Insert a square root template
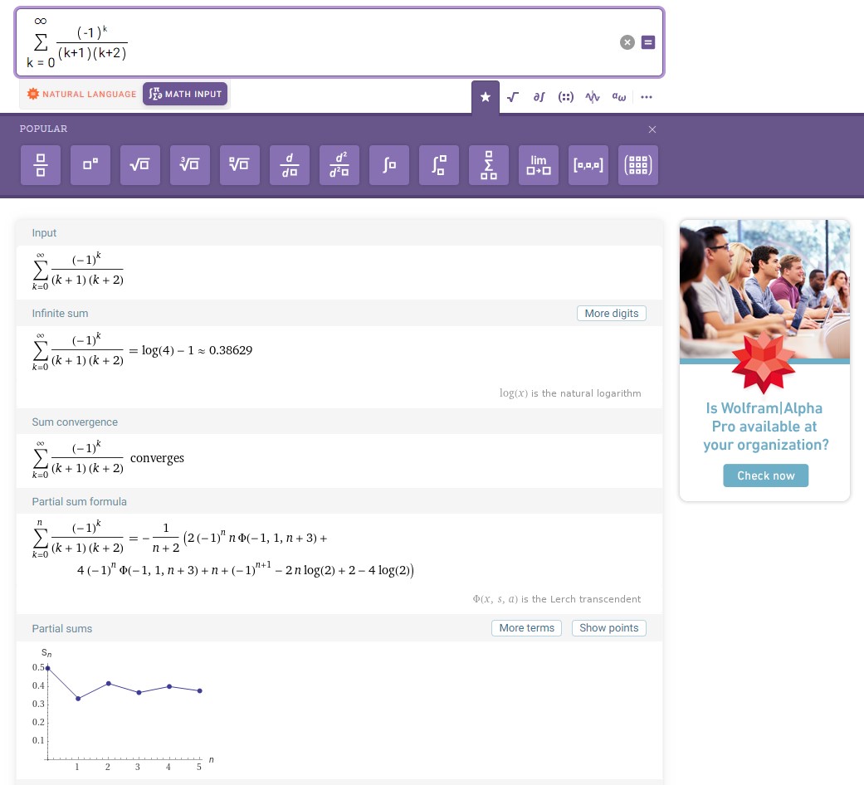864x785 pixels. 140,165
